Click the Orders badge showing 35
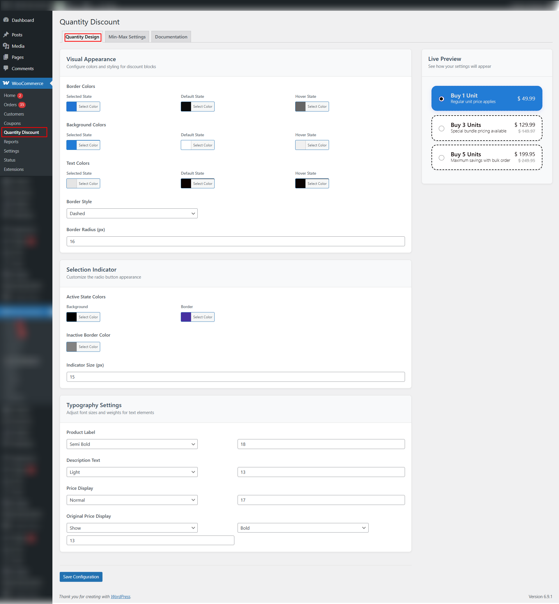Viewport: 559px width, 604px height. point(22,105)
